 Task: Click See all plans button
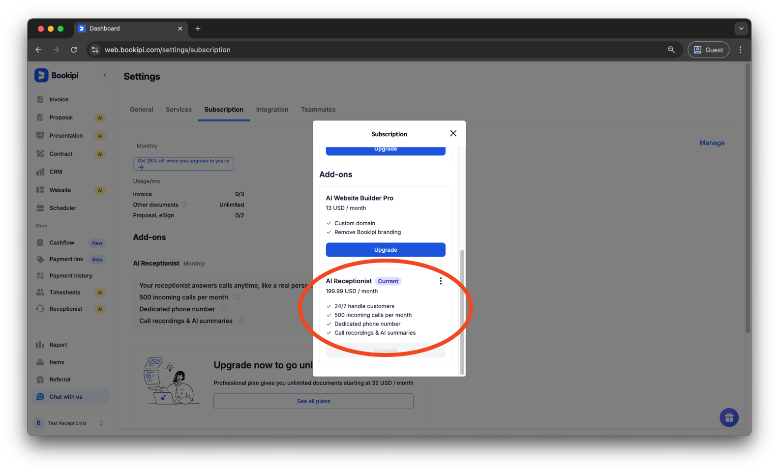point(313,401)
